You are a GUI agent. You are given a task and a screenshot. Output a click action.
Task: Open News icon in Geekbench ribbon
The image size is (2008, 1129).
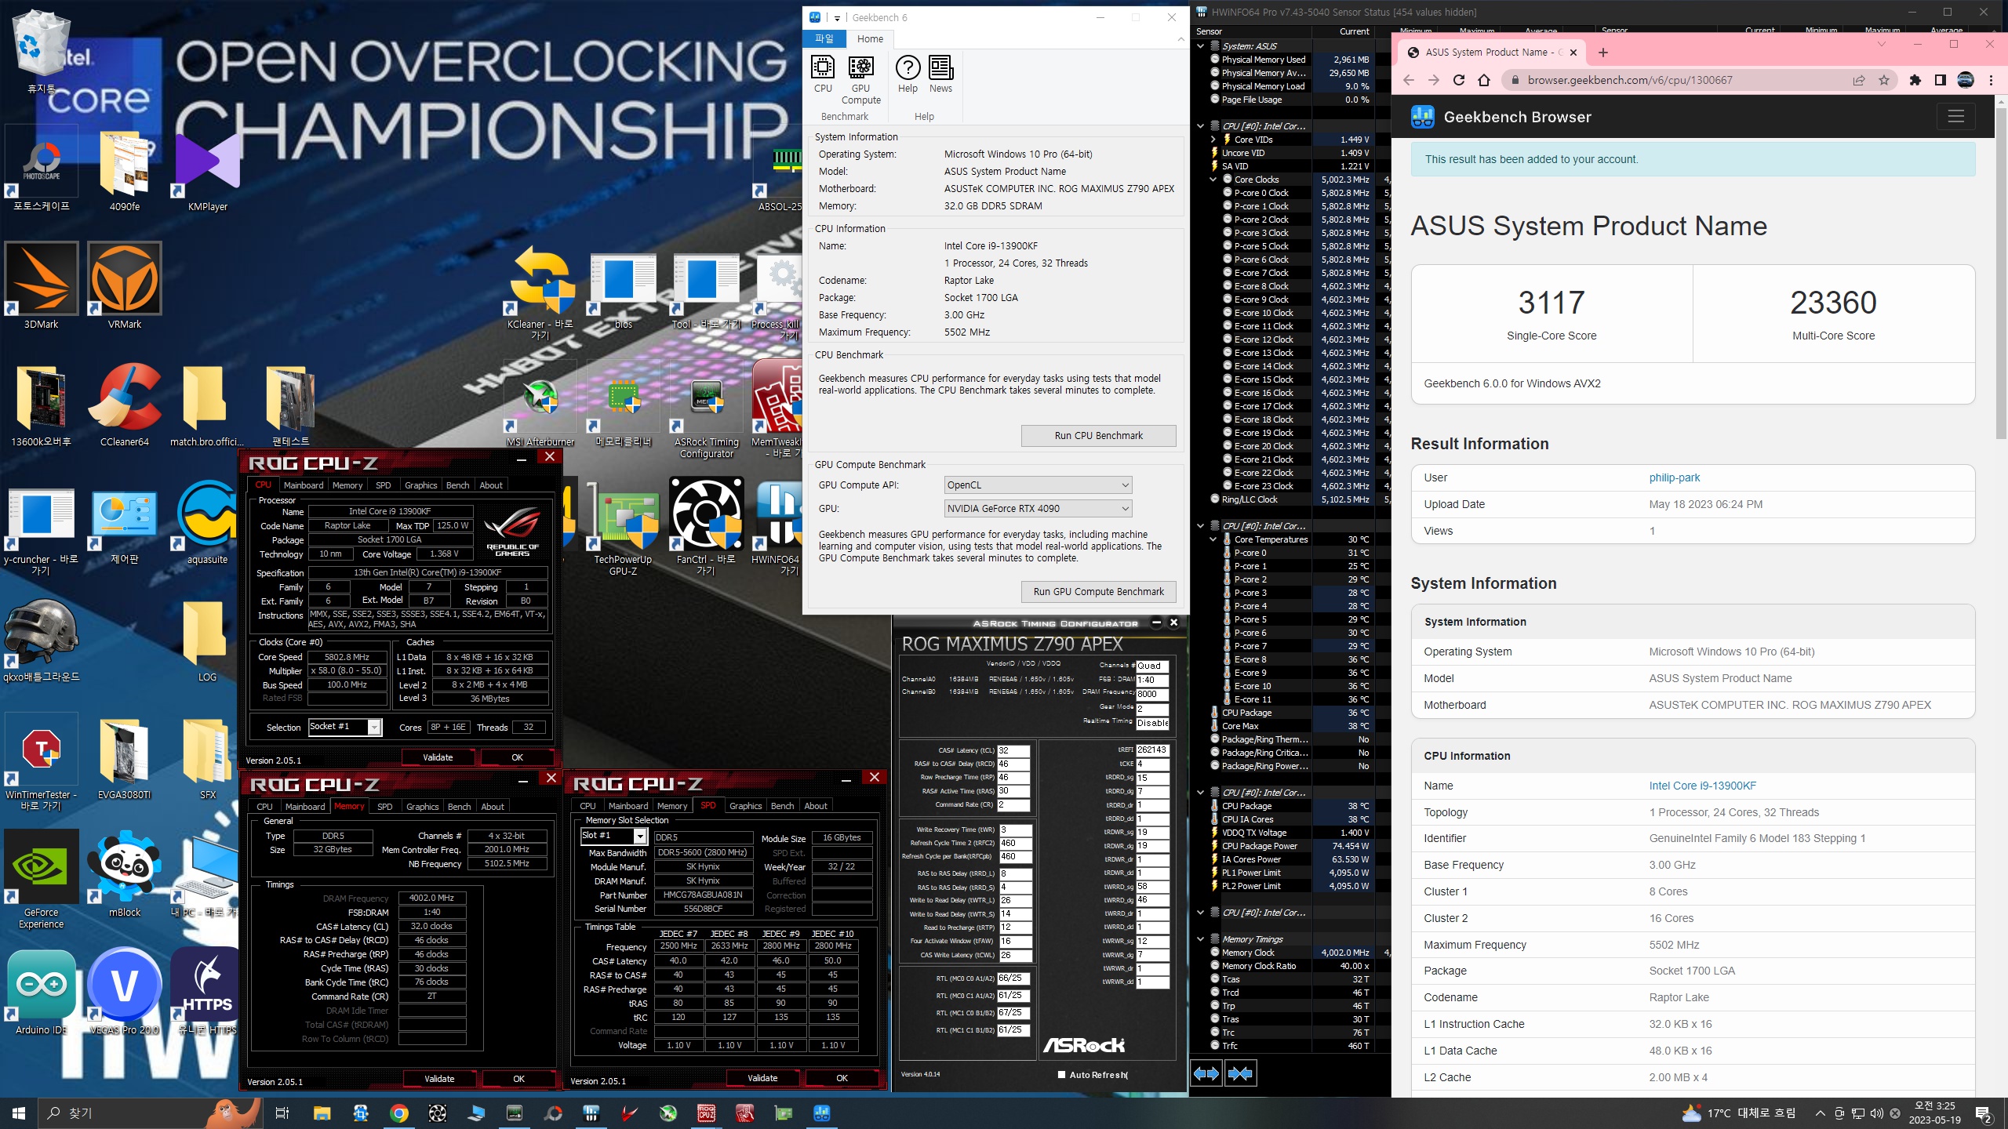point(940,74)
